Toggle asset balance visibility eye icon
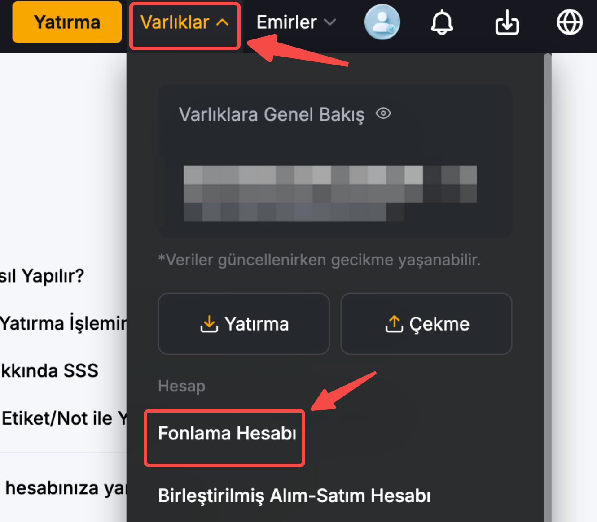 (x=383, y=113)
